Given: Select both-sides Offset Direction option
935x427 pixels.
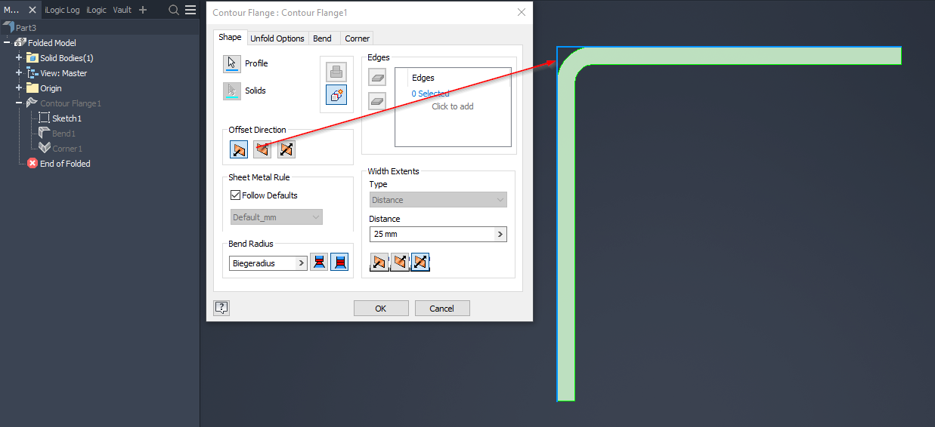Looking at the screenshot, I should (286, 149).
